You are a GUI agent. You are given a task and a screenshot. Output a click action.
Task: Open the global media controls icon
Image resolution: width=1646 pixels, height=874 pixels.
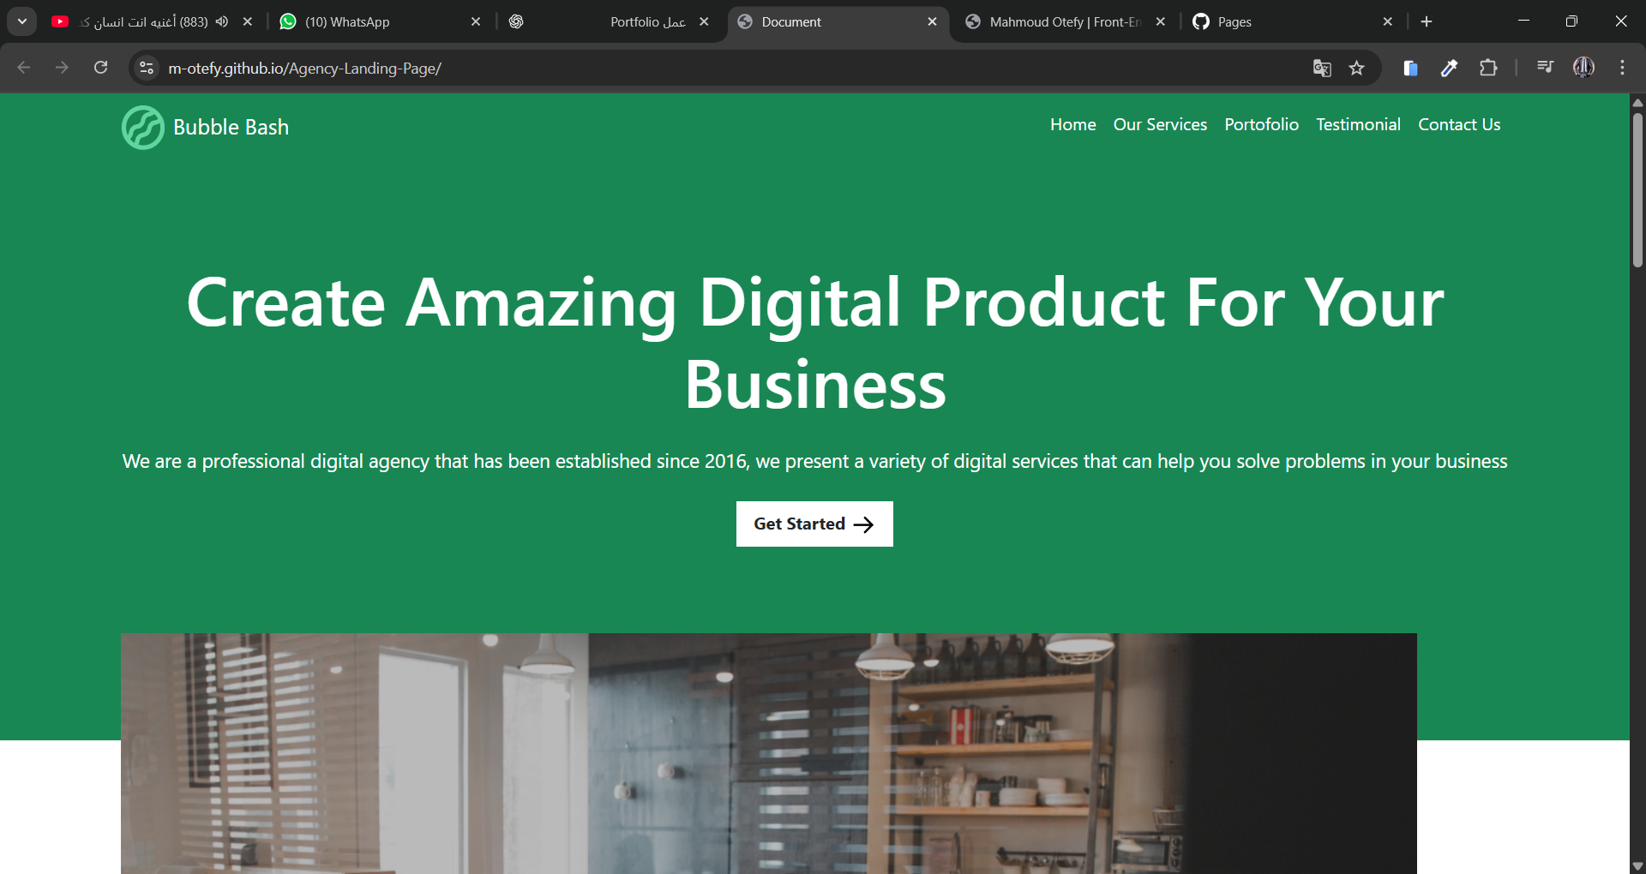pyautogui.click(x=1545, y=67)
